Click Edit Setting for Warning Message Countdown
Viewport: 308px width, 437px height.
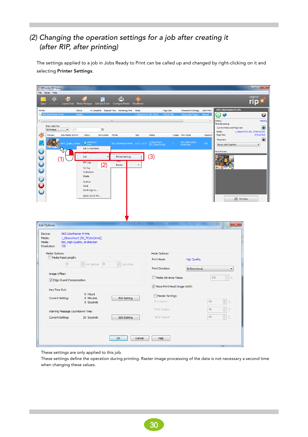tap(126, 318)
